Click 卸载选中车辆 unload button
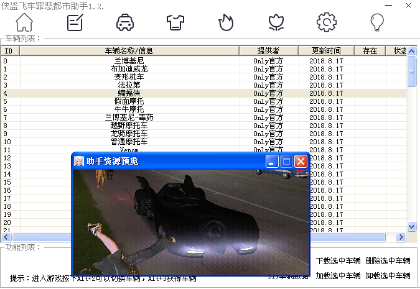 click(x=388, y=275)
